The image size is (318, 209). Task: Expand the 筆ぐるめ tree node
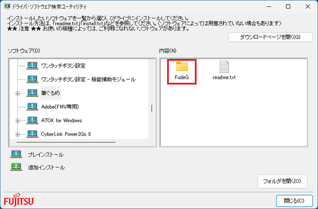pyautogui.click(x=18, y=93)
